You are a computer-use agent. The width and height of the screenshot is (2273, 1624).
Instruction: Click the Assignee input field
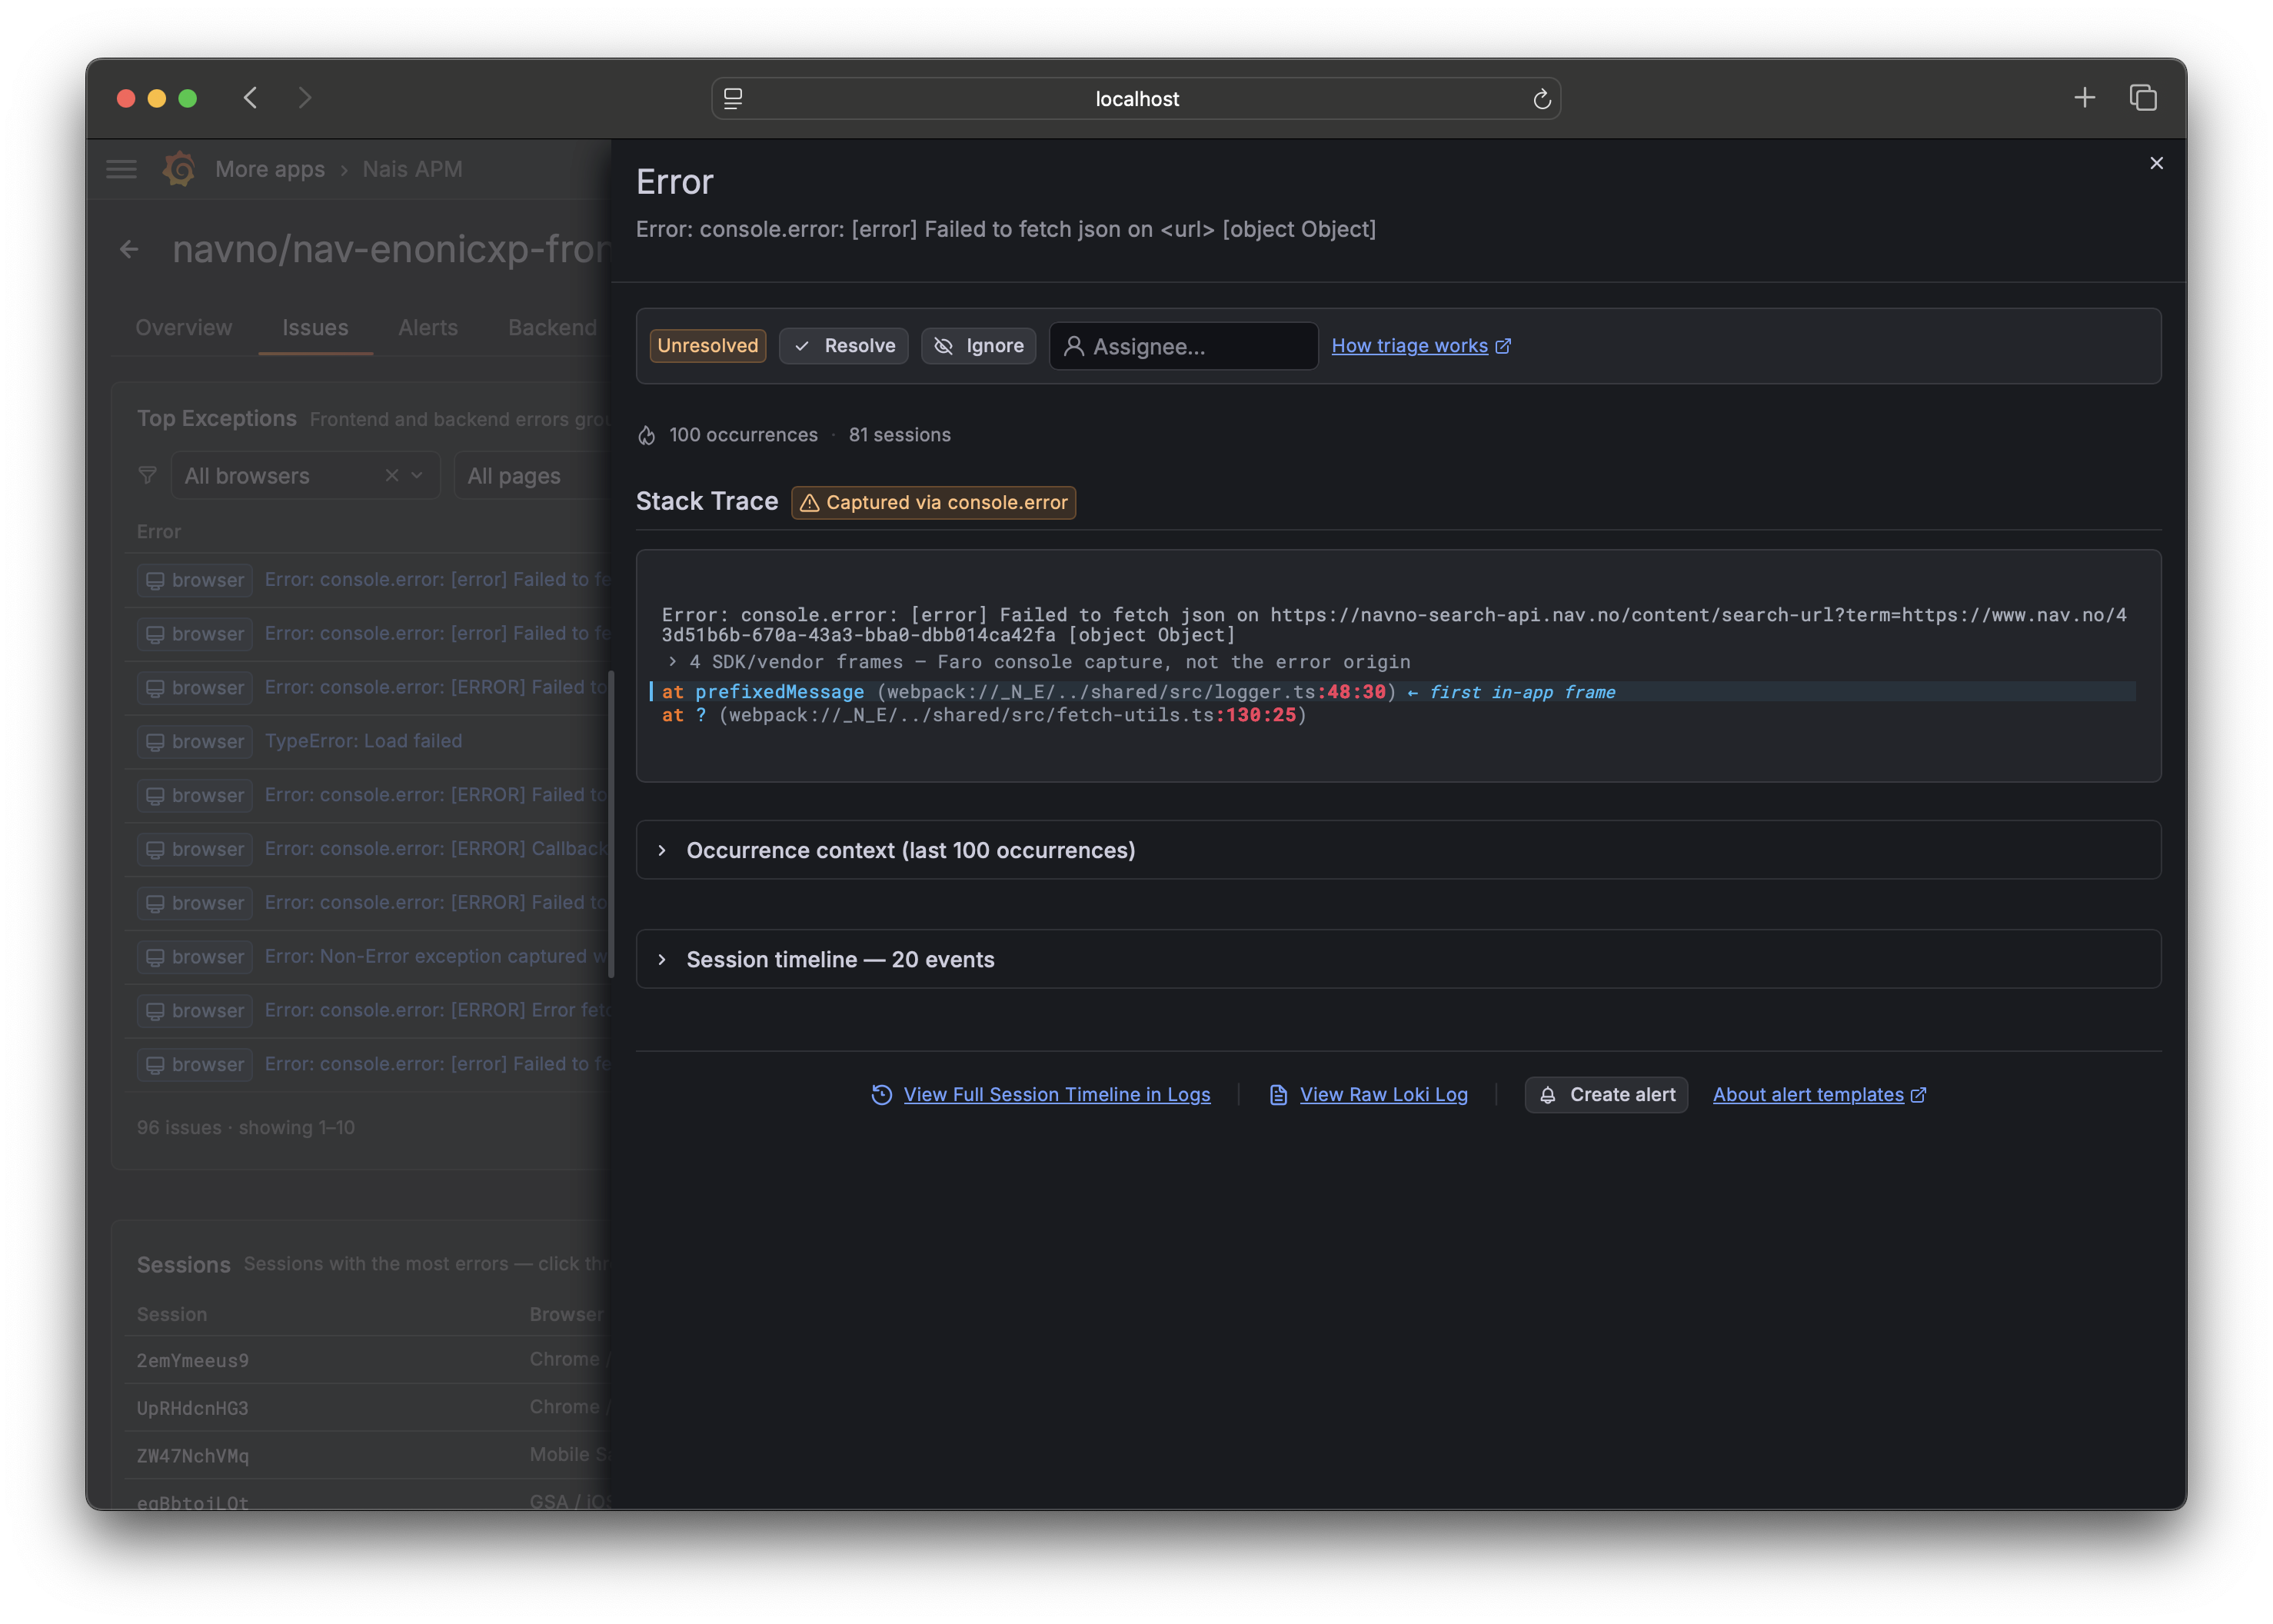pyautogui.click(x=1183, y=346)
